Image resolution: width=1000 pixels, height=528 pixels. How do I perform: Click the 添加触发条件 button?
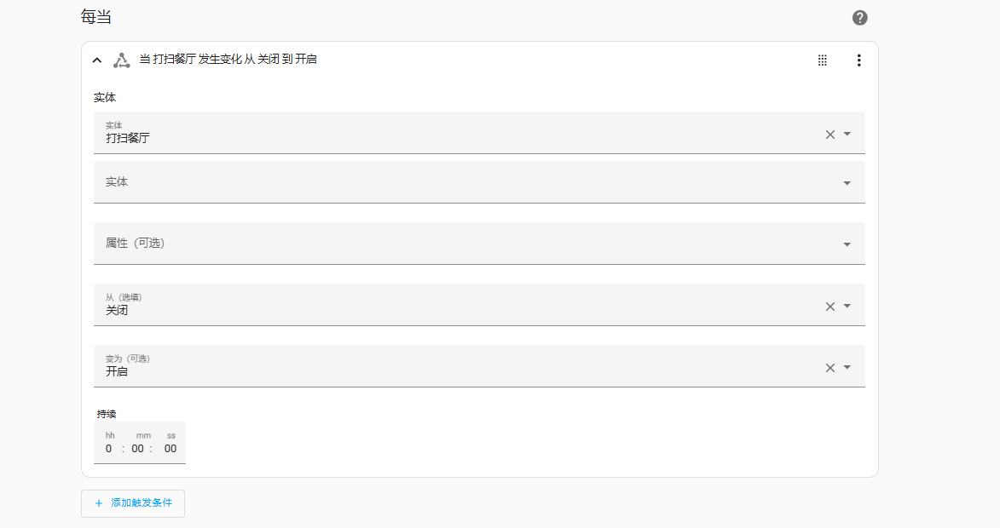[133, 503]
